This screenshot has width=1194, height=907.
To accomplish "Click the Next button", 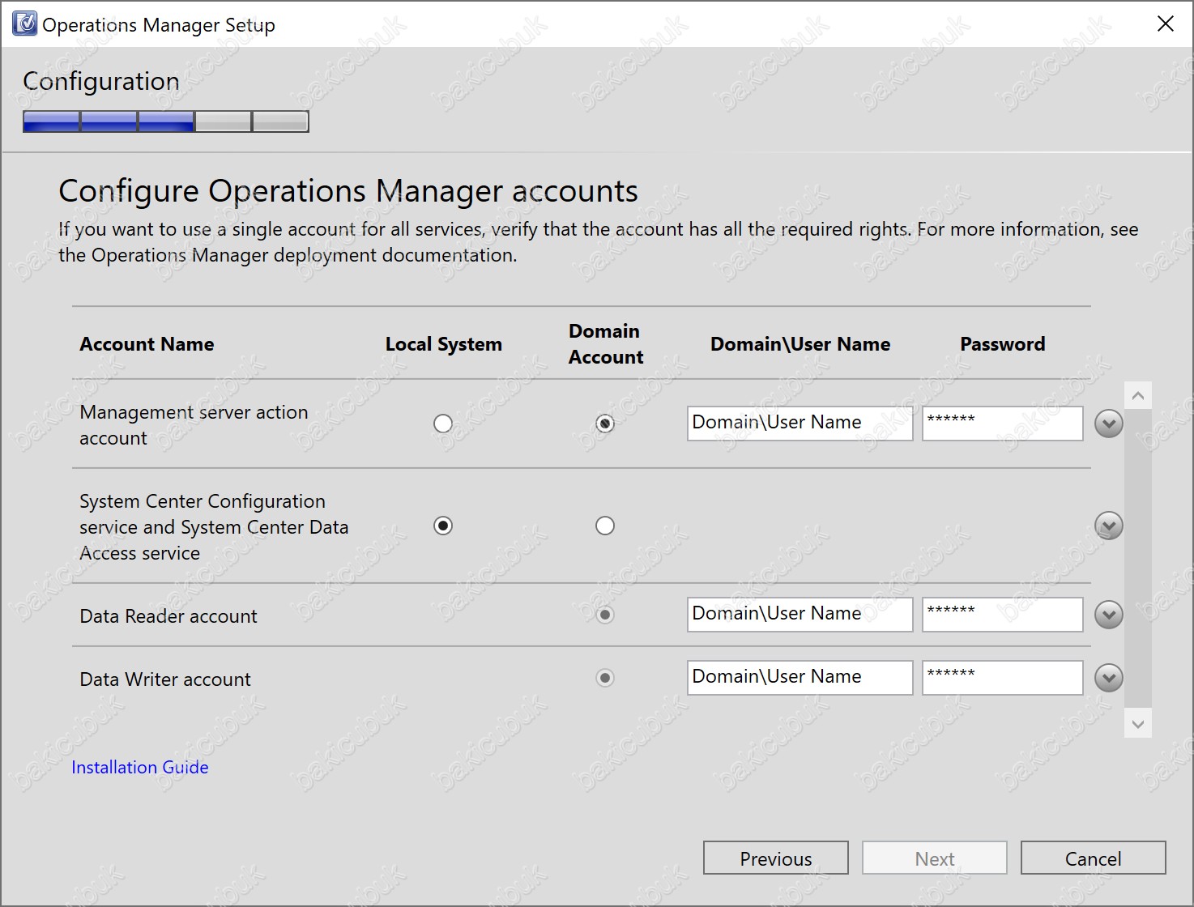I will click(x=935, y=858).
